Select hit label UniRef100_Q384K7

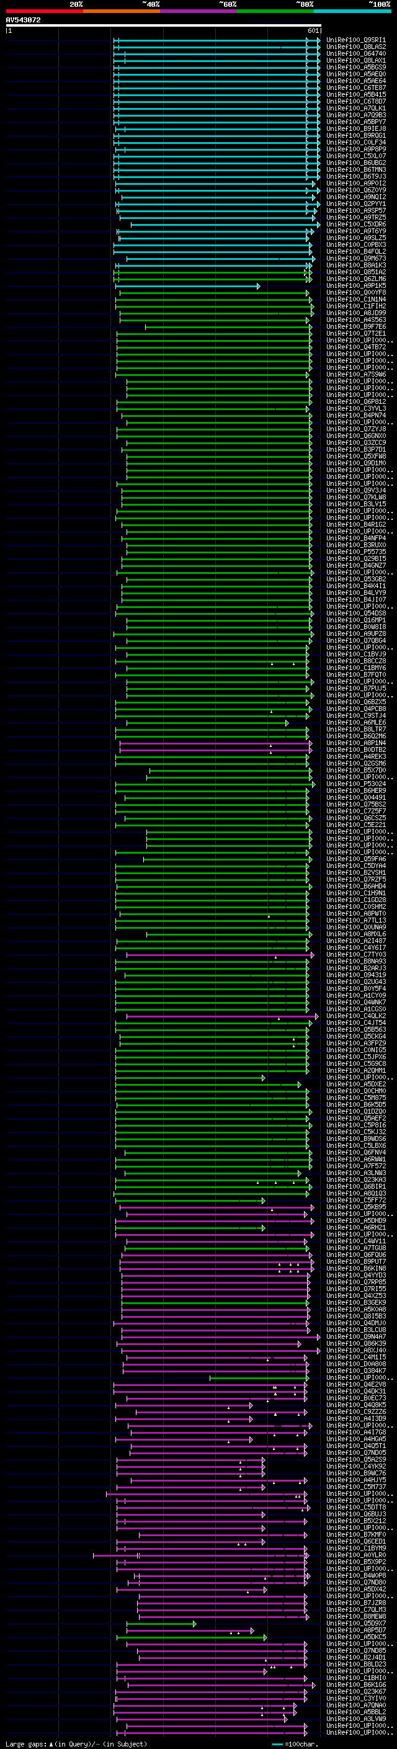click(x=355, y=1371)
